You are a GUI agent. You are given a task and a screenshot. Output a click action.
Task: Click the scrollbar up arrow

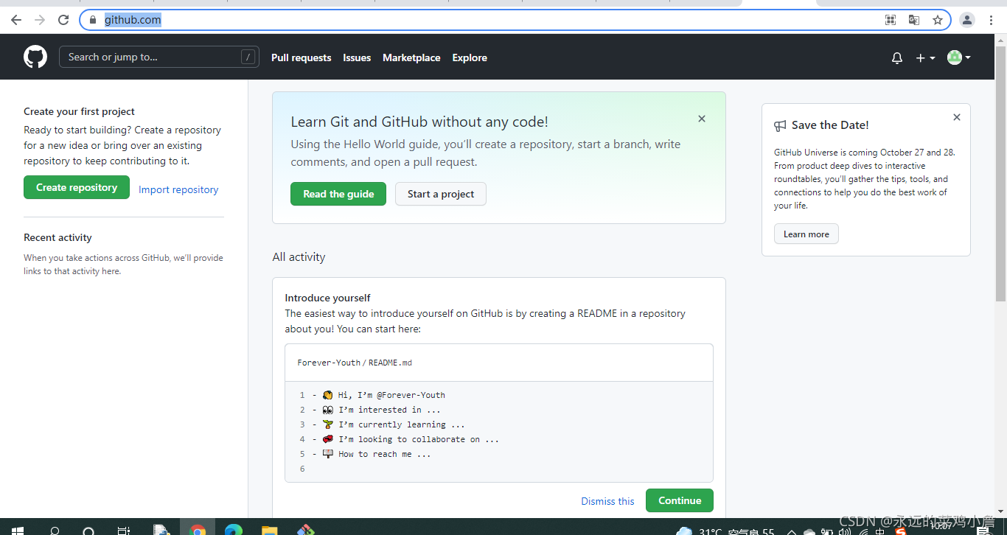1000,39
